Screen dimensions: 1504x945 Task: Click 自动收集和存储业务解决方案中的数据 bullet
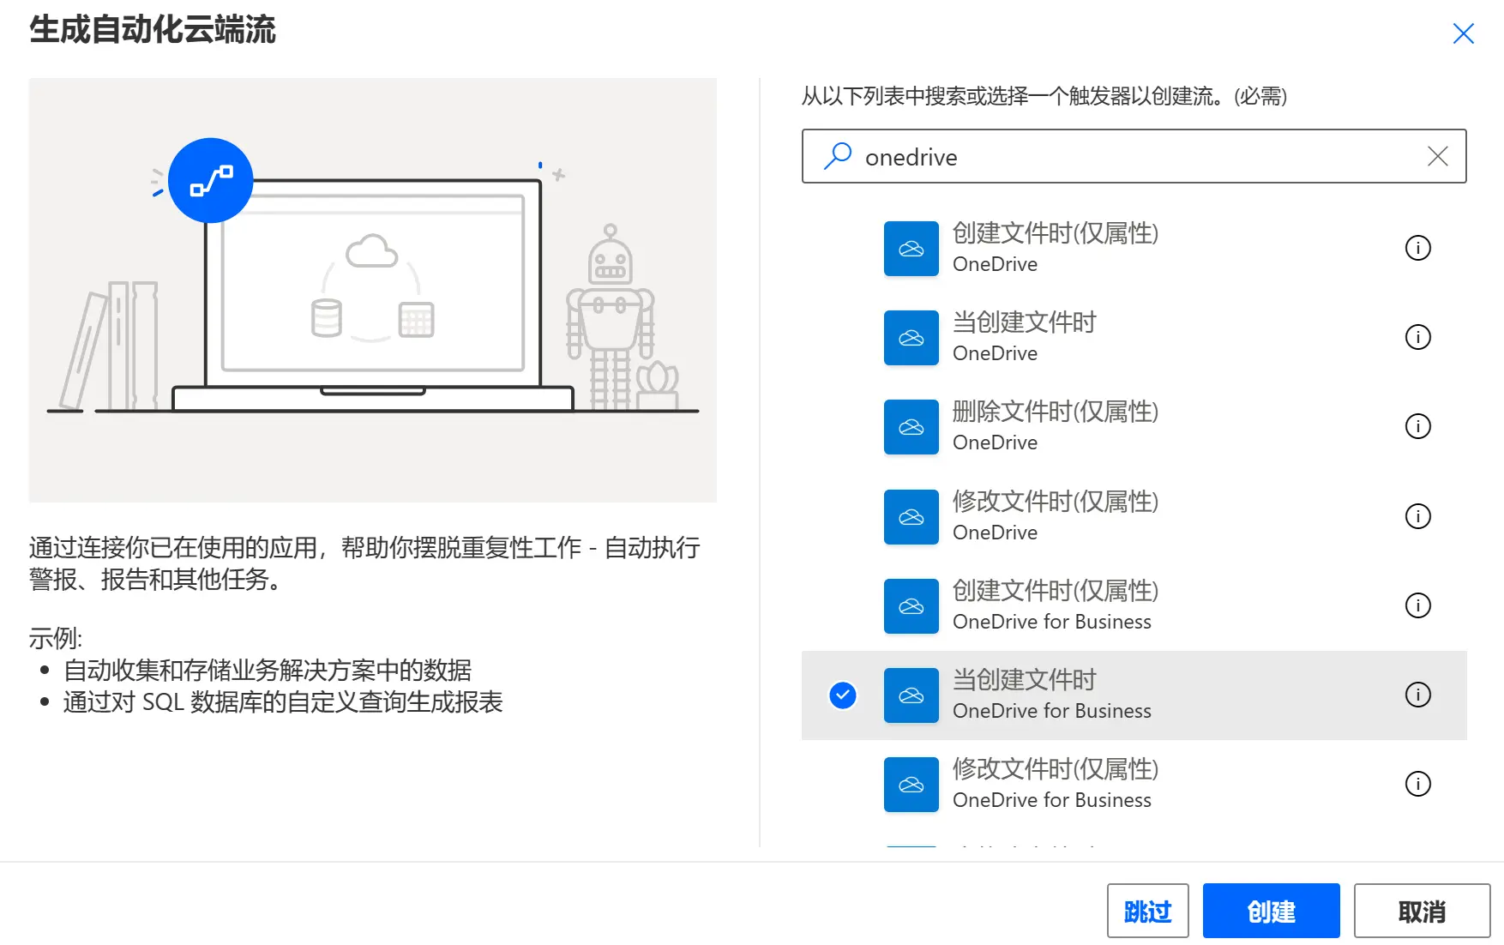tap(268, 670)
